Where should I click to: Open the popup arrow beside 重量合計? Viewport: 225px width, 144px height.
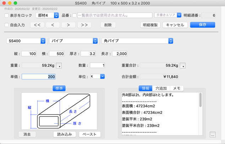click(182, 66)
